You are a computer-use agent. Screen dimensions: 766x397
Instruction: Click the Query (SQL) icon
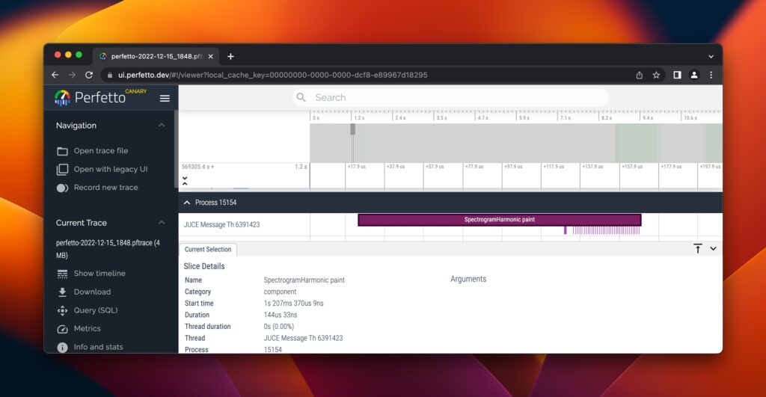(63, 310)
